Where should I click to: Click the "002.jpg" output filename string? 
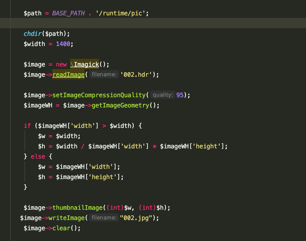(137, 218)
